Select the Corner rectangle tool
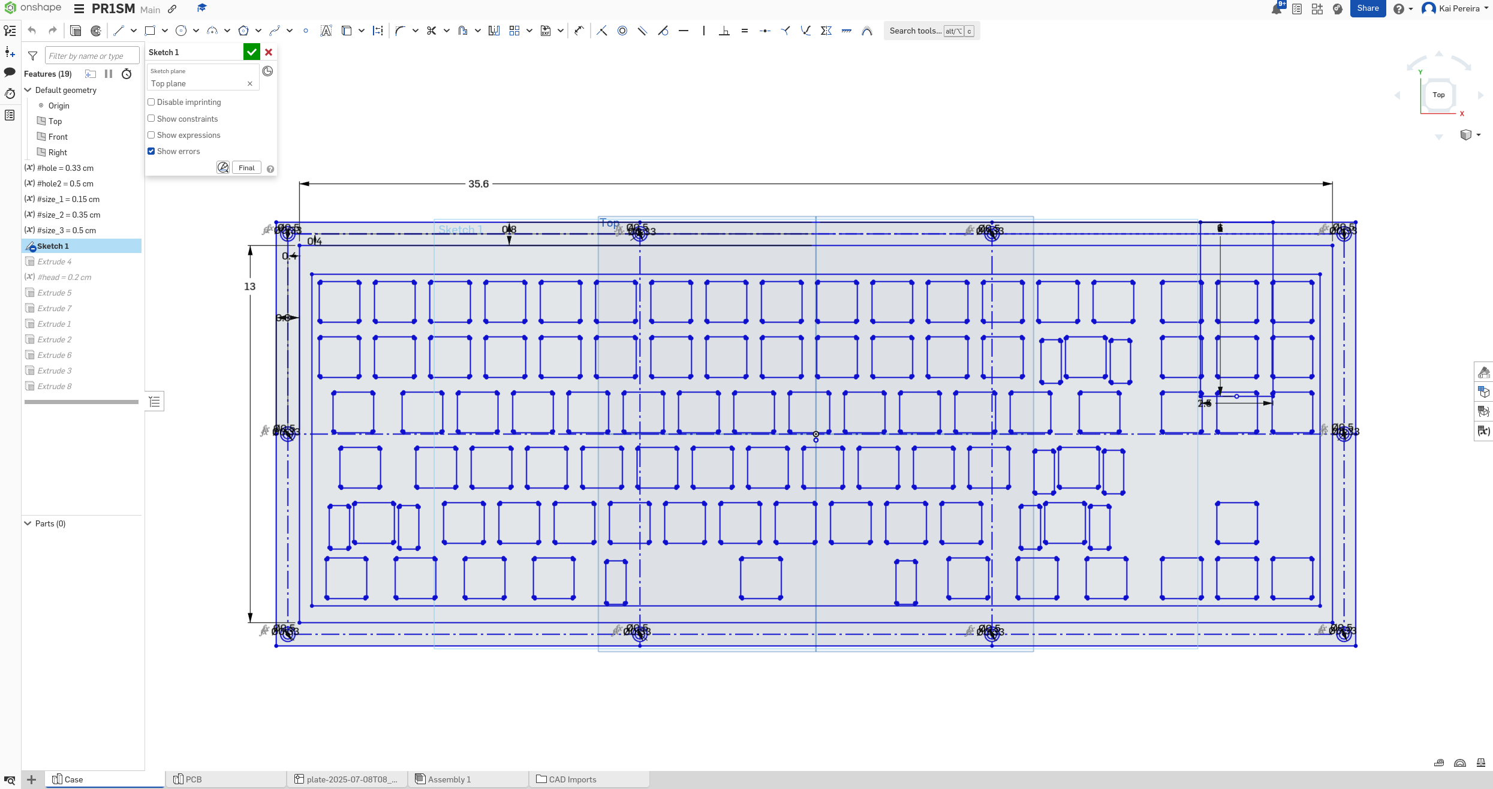Viewport: 1493px width, 789px height. point(149,31)
